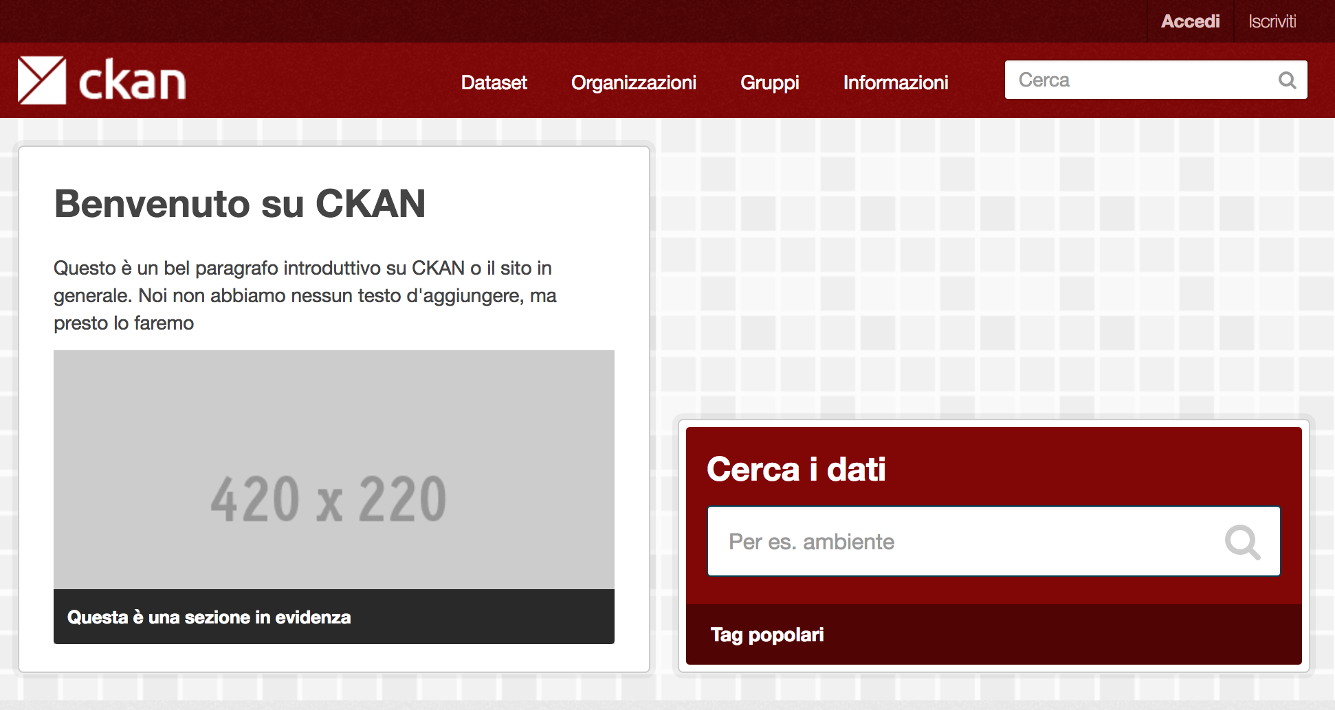Click the introductory paragraph about CKAN
The height and width of the screenshot is (710, 1335).
click(x=305, y=295)
